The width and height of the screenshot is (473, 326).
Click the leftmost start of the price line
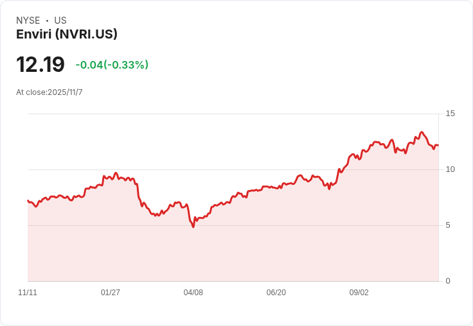pyautogui.click(x=28, y=200)
